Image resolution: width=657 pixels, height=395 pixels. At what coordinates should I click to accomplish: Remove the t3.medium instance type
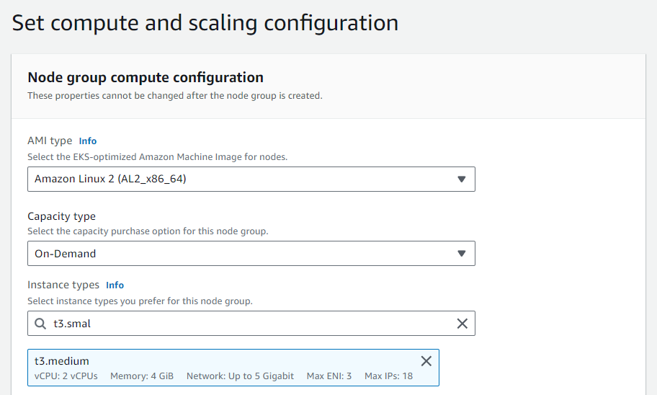tap(426, 361)
